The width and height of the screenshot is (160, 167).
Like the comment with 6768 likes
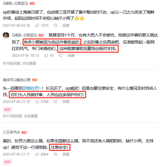tap(37, 102)
